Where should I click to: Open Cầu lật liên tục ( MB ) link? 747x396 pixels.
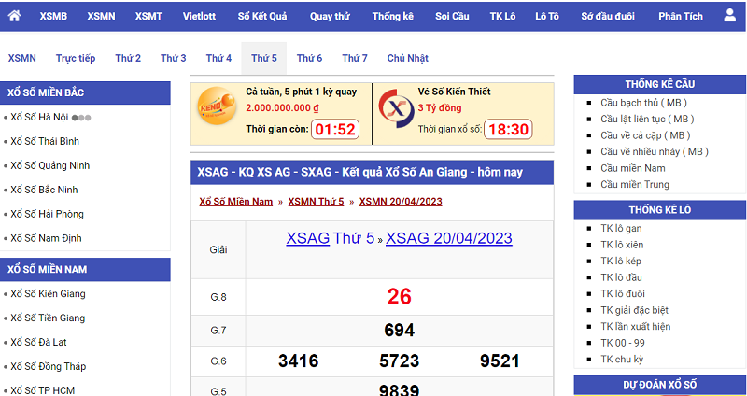point(647,120)
